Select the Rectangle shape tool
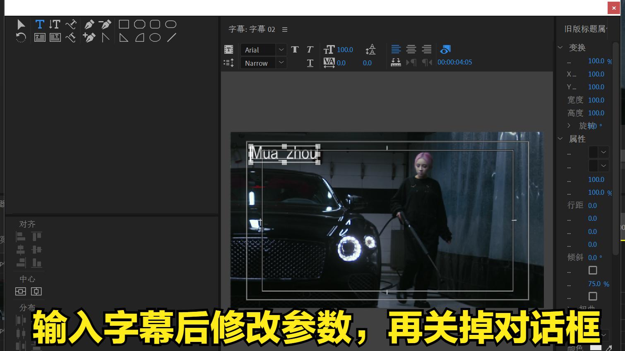The image size is (625, 351). point(123,24)
